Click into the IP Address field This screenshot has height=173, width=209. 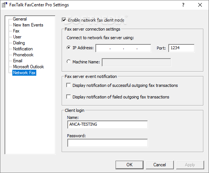(x=123, y=48)
